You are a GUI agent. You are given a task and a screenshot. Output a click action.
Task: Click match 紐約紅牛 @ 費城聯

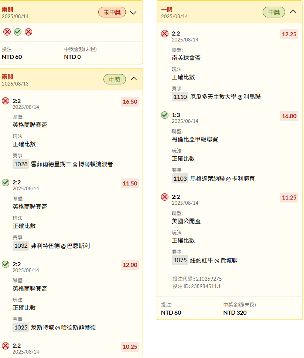[x=214, y=260]
